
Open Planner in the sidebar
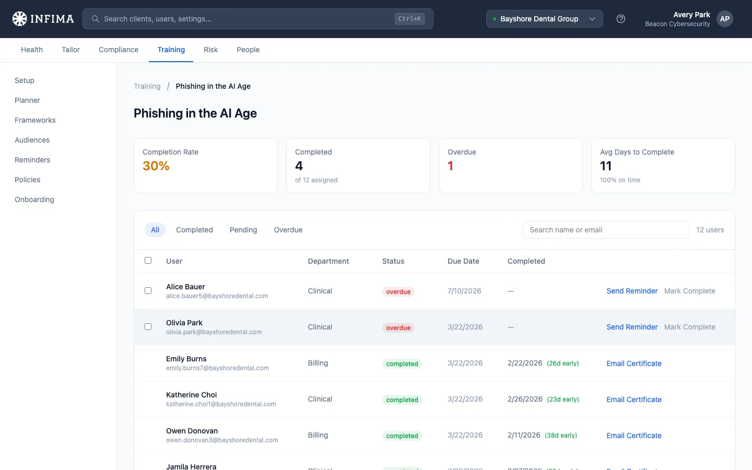pos(27,100)
